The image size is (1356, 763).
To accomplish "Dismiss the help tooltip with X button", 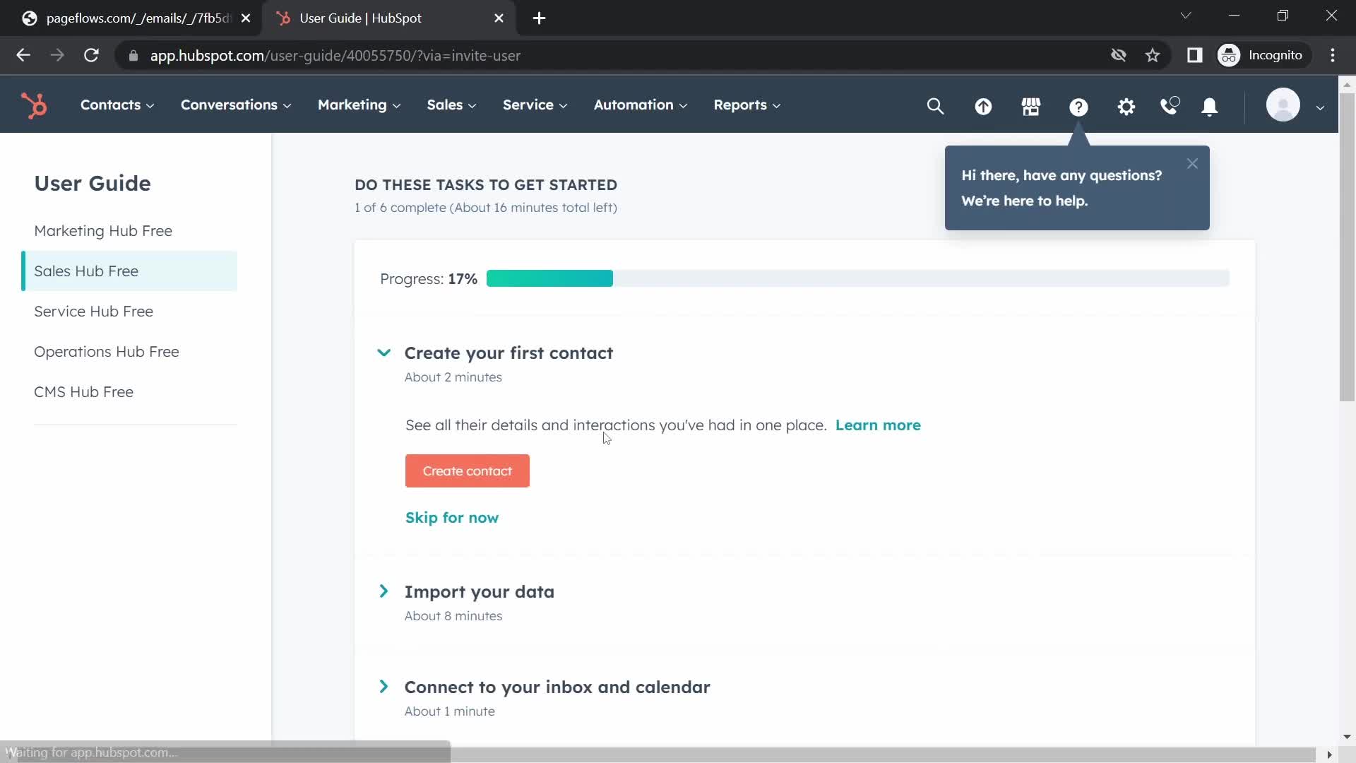I will 1193,163.
